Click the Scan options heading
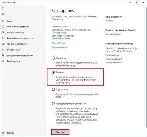The image size is (147, 137). click(x=63, y=11)
